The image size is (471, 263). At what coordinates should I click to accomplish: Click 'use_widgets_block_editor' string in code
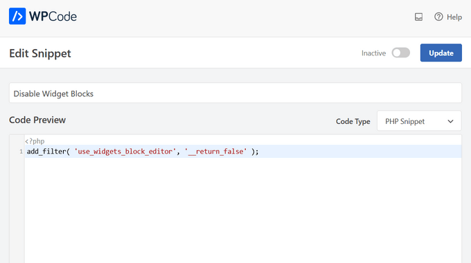pyautogui.click(x=125, y=152)
